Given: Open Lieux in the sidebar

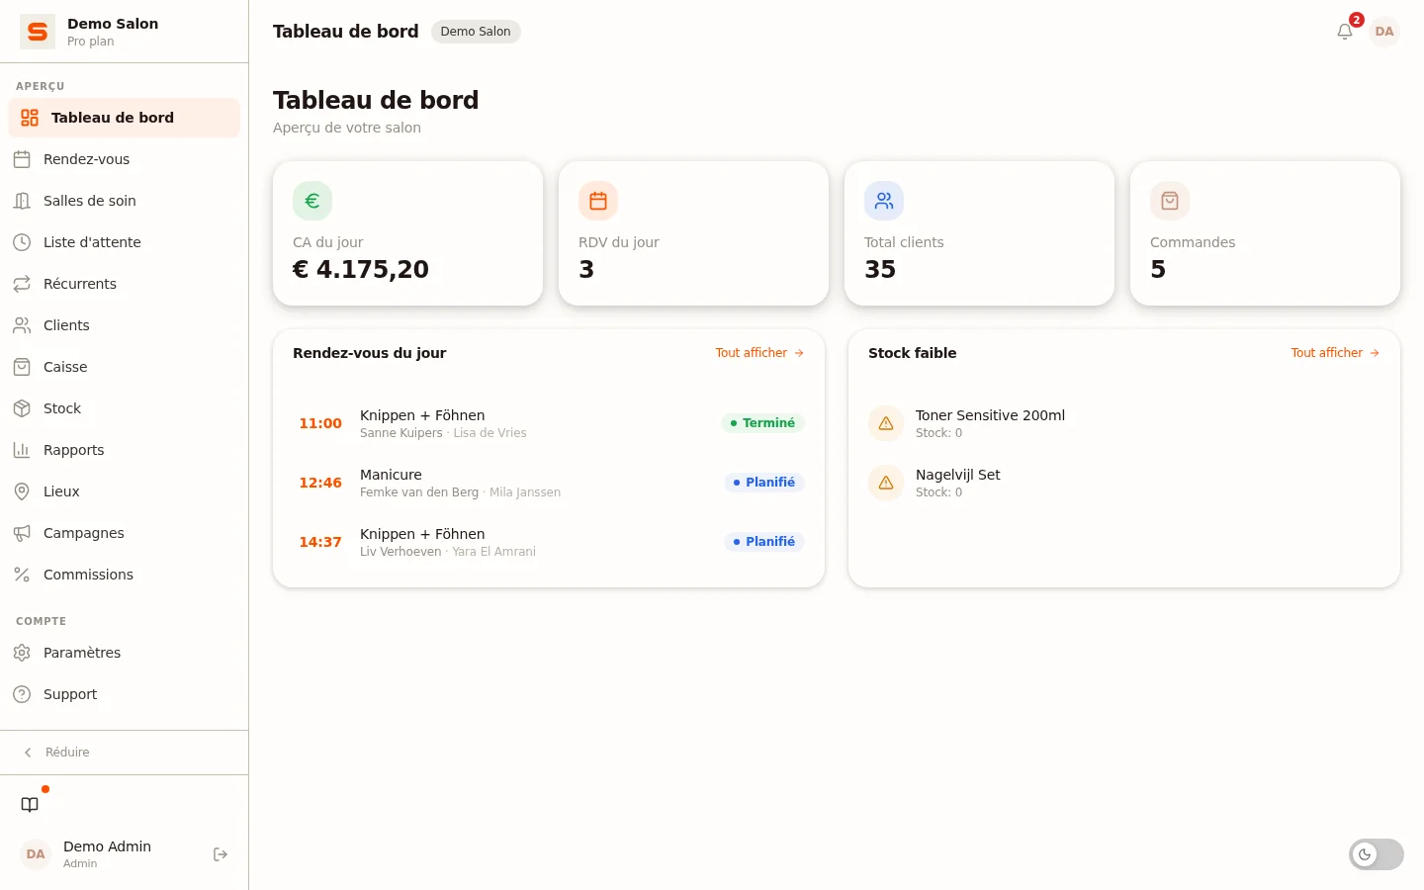Looking at the screenshot, I should pos(125,491).
